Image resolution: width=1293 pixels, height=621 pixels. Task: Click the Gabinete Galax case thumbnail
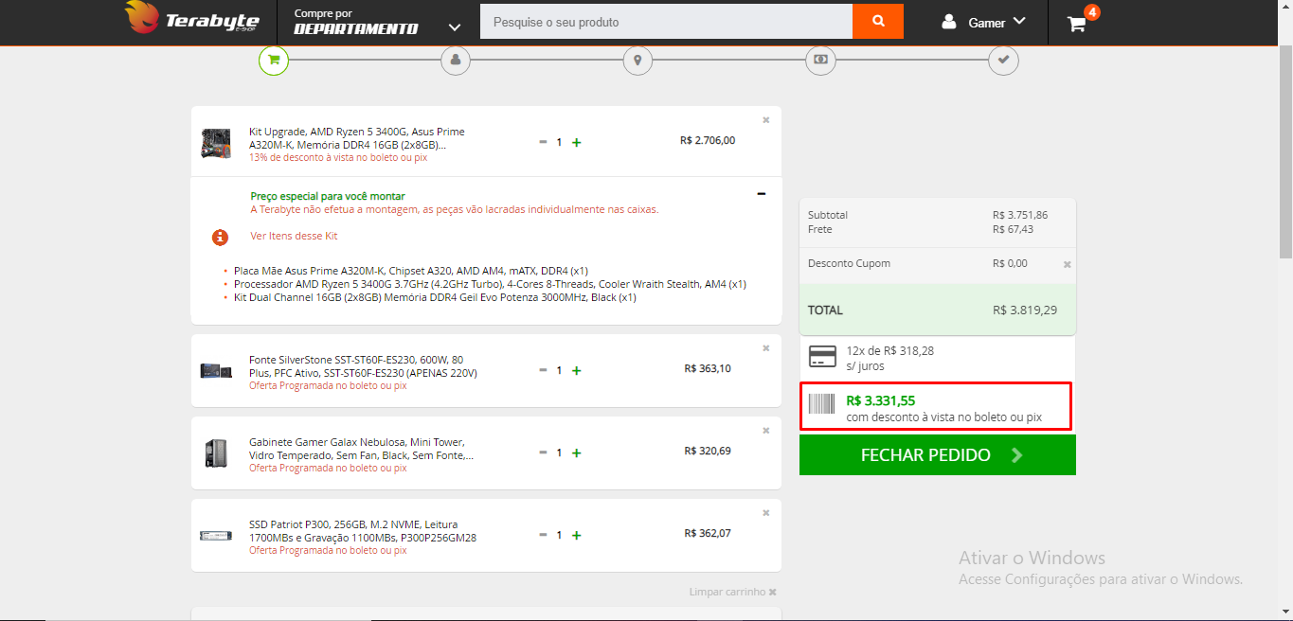click(x=216, y=453)
